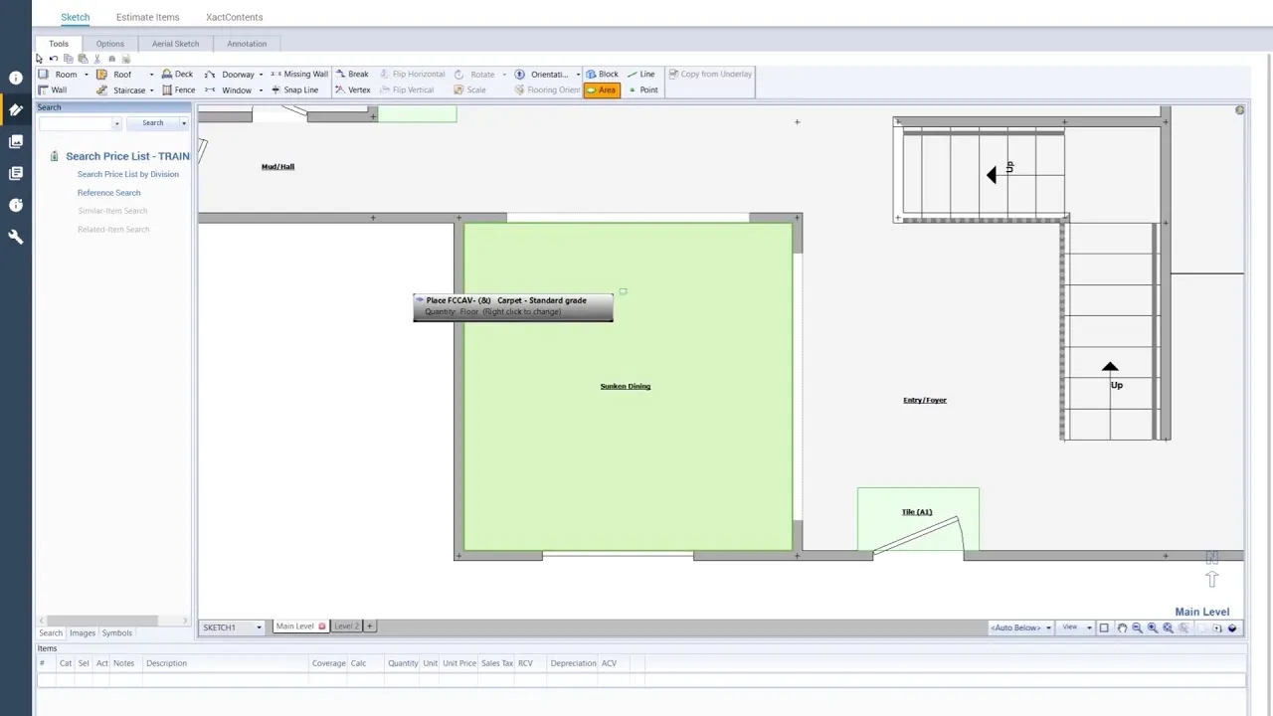Expand the Roof tool dropdown arrow
This screenshot has height=716, width=1273.
(x=151, y=75)
